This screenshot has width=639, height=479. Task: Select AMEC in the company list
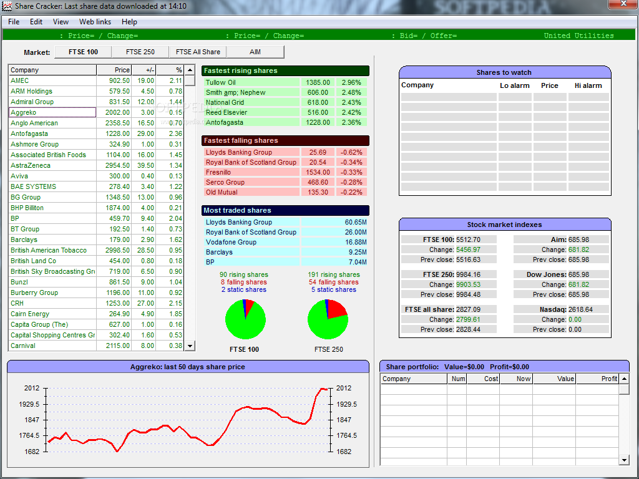pos(97,80)
